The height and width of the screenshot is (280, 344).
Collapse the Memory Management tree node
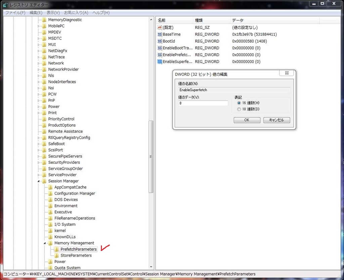coord(45,243)
